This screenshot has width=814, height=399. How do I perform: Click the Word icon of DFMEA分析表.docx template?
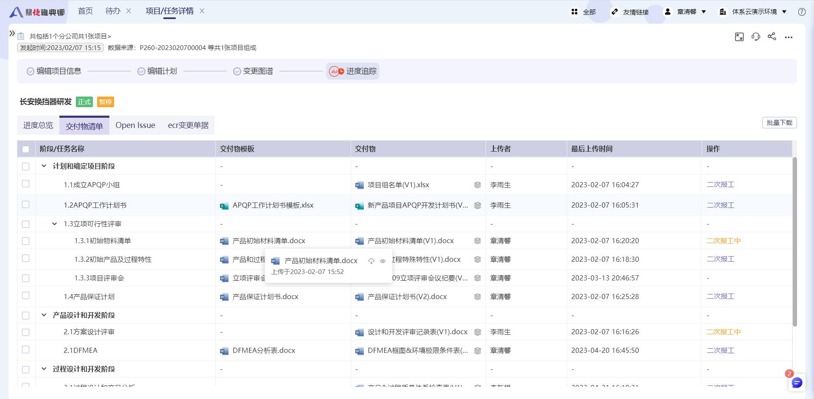click(x=224, y=351)
